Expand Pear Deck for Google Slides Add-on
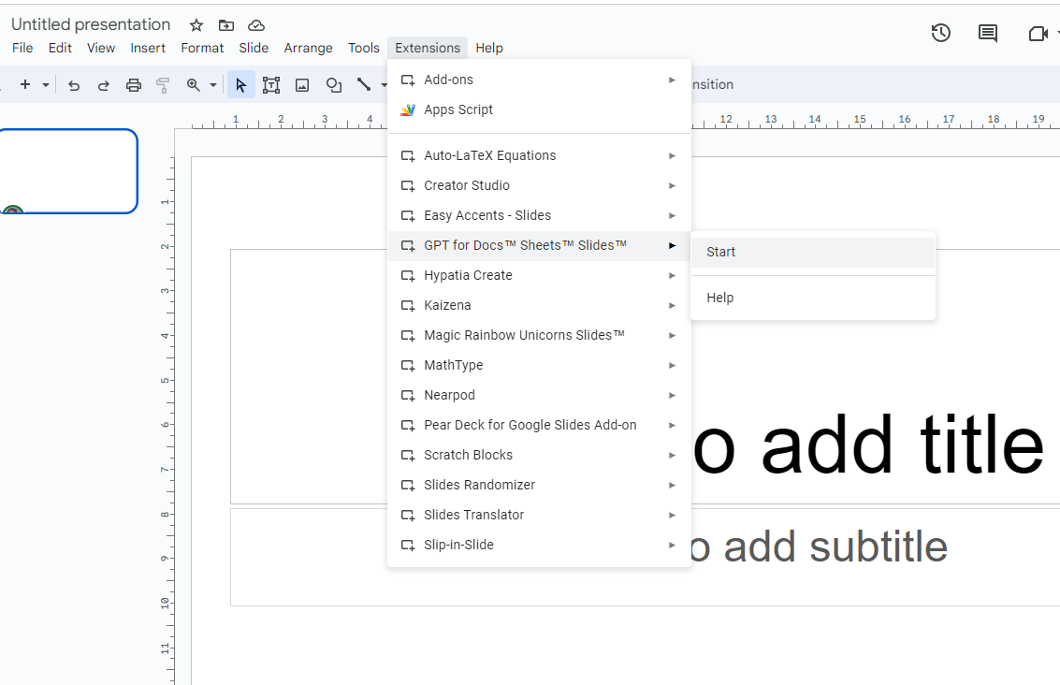Viewport: 1060px width, 685px height. click(539, 426)
